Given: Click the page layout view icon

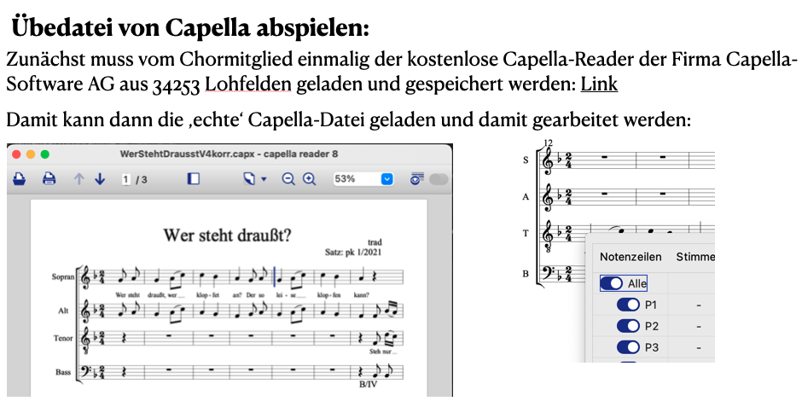Looking at the screenshot, I should [x=248, y=179].
